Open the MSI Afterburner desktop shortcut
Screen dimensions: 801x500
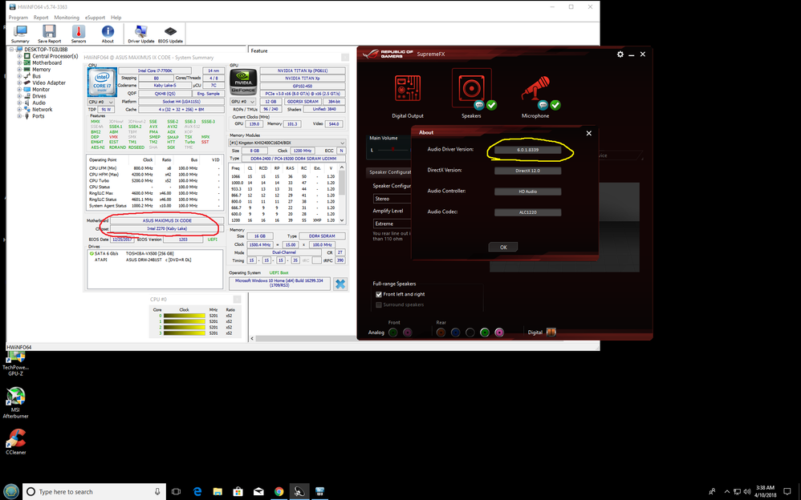coord(15,403)
